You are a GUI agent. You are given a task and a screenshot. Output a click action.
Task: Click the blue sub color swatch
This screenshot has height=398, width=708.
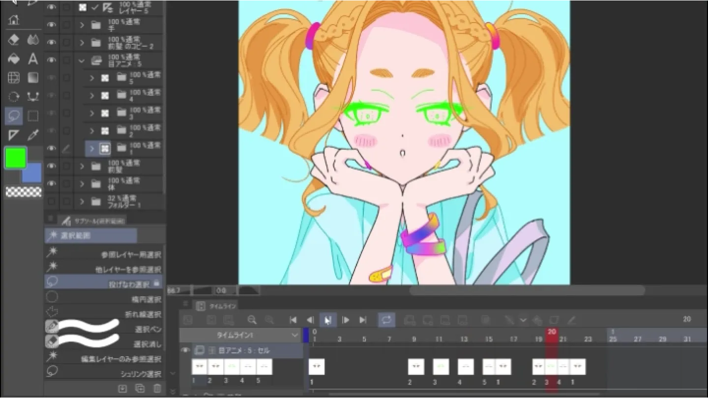32,173
